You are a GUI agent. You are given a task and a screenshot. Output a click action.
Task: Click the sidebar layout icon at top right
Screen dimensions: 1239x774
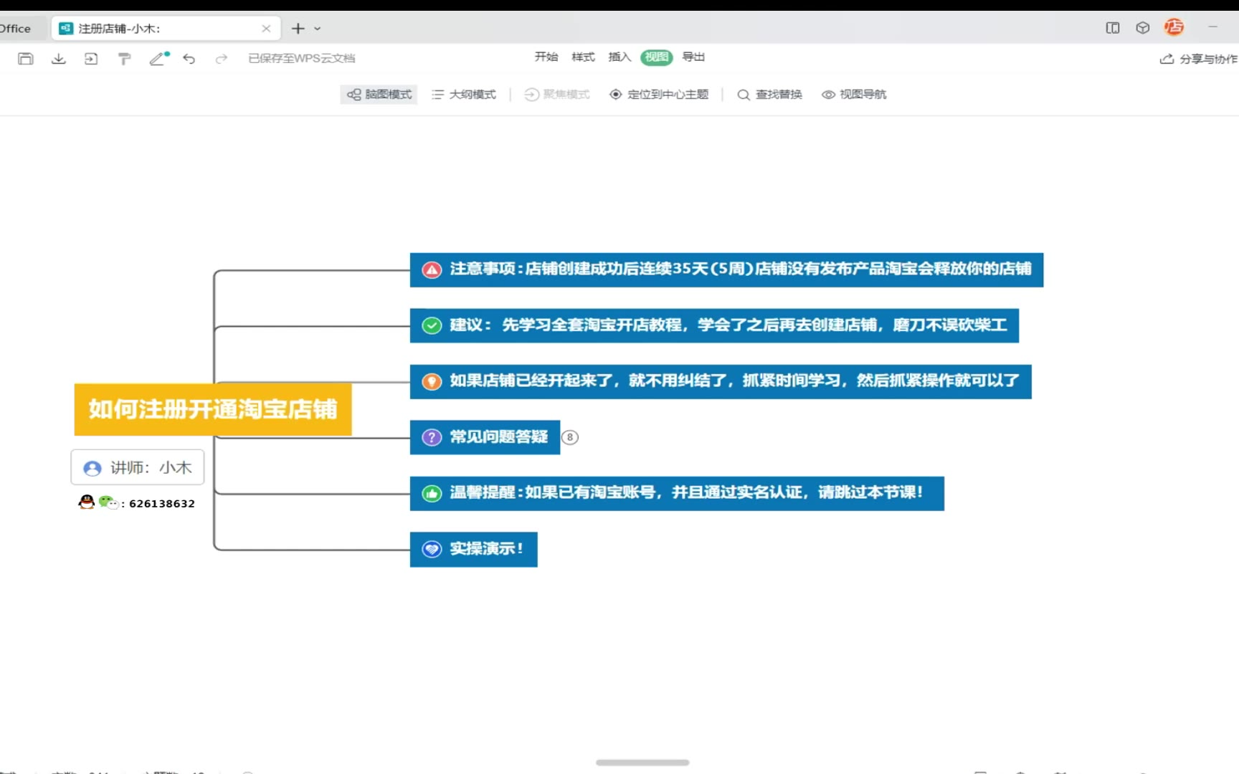pyautogui.click(x=1113, y=28)
